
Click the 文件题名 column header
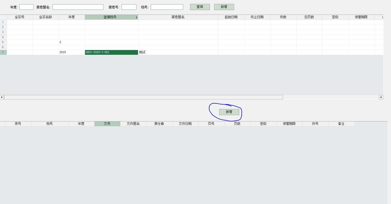coord(133,124)
